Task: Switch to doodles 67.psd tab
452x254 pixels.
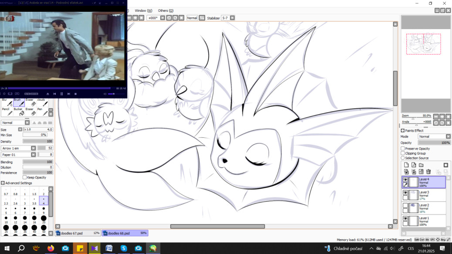Action: click(78, 233)
